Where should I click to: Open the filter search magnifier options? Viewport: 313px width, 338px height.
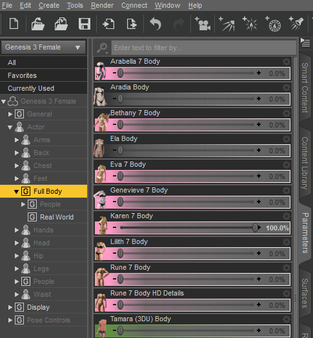pyautogui.click(x=103, y=48)
